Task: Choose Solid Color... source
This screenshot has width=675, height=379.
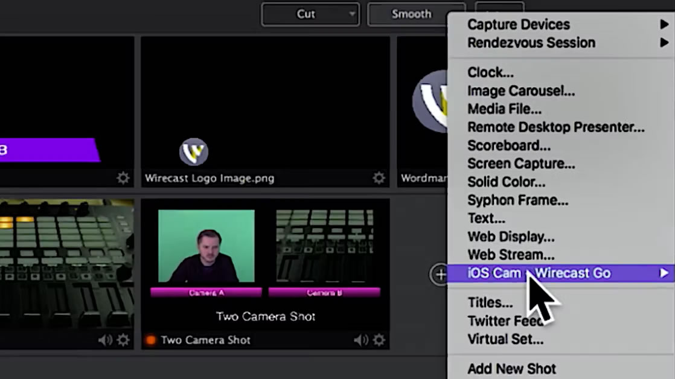Action: (506, 182)
